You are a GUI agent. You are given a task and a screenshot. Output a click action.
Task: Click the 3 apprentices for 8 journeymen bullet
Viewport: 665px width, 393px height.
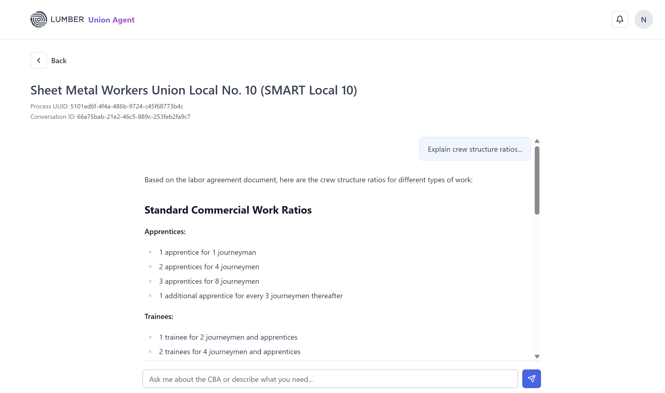pyautogui.click(x=209, y=281)
